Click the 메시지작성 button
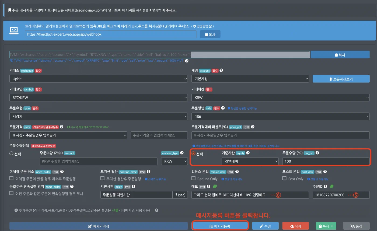This screenshot has width=377, height=231. point(99,226)
